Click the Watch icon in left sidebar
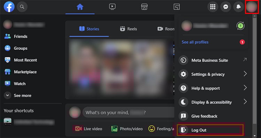The height and width of the screenshot is (138, 261). click(x=8, y=84)
